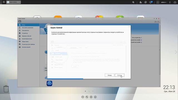Image resolution: width=178 pixels, height=100 pixels.
Task: Select the third desktop page dot
Action: tap(93, 91)
